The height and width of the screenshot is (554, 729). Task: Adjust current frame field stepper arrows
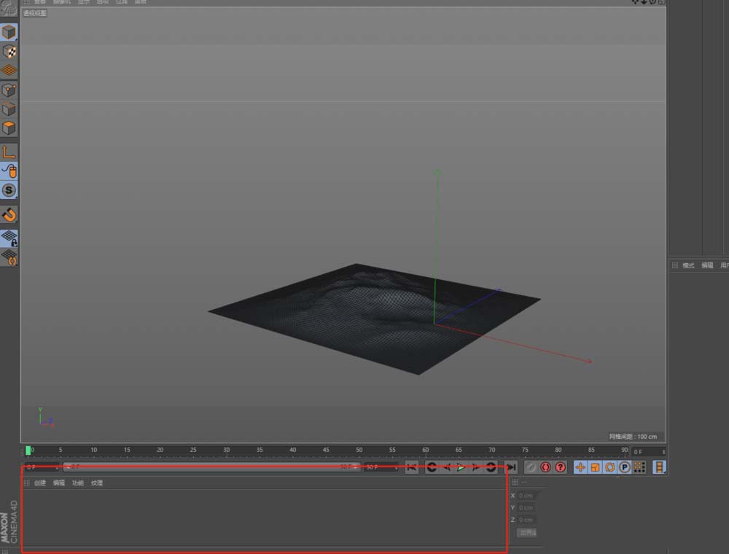(x=663, y=452)
